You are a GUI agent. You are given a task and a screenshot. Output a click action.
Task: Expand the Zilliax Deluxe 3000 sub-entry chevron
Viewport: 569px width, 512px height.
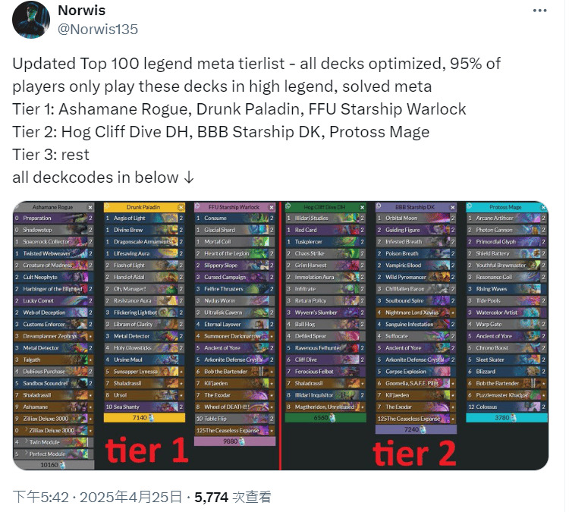pyautogui.click(x=26, y=430)
